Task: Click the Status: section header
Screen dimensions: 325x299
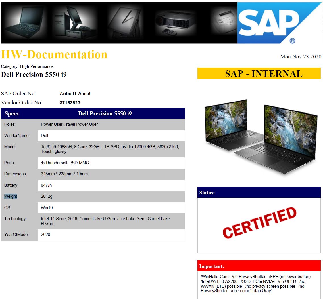Action: (259, 192)
